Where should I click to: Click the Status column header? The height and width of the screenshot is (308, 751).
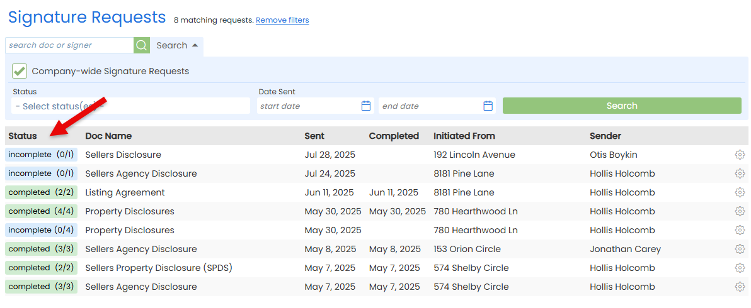point(23,136)
